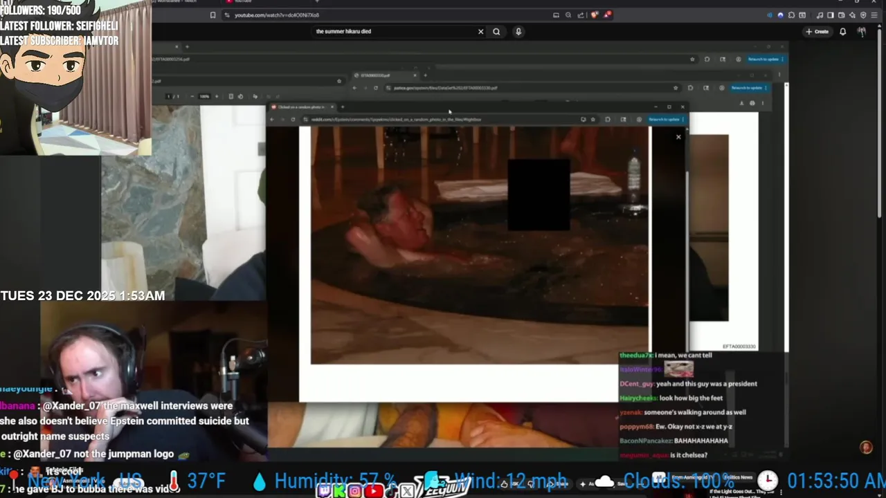886x498 pixels.
Task: Rotate the page in rearmost PDF toolbar
Action: [x=240, y=96]
